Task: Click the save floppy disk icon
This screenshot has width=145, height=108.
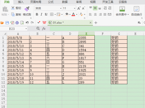Action: point(7,23)
